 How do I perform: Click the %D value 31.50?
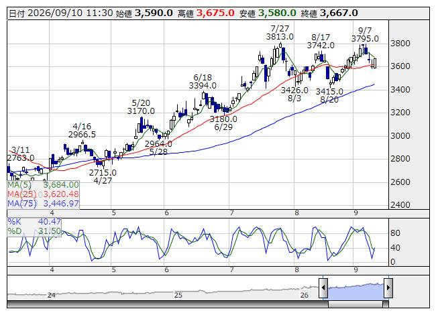50,231
